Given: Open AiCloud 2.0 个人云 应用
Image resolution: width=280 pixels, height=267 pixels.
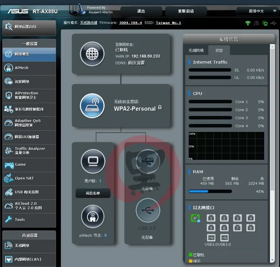Looking at the screenshot, I should (x=29, y=206).
